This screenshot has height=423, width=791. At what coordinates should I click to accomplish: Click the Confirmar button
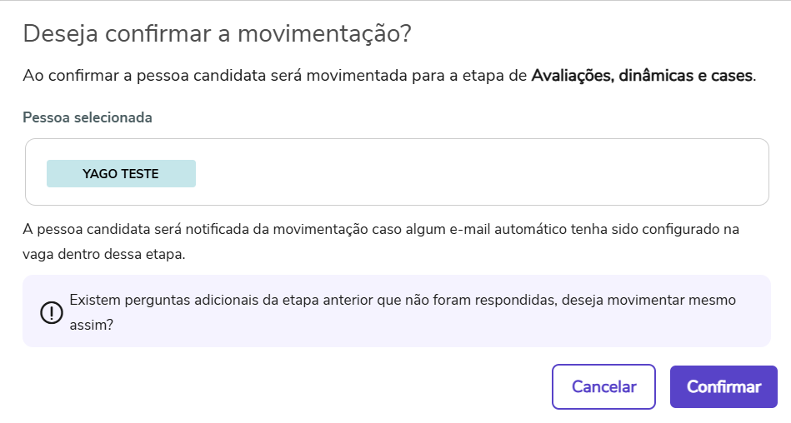point(723,387)
